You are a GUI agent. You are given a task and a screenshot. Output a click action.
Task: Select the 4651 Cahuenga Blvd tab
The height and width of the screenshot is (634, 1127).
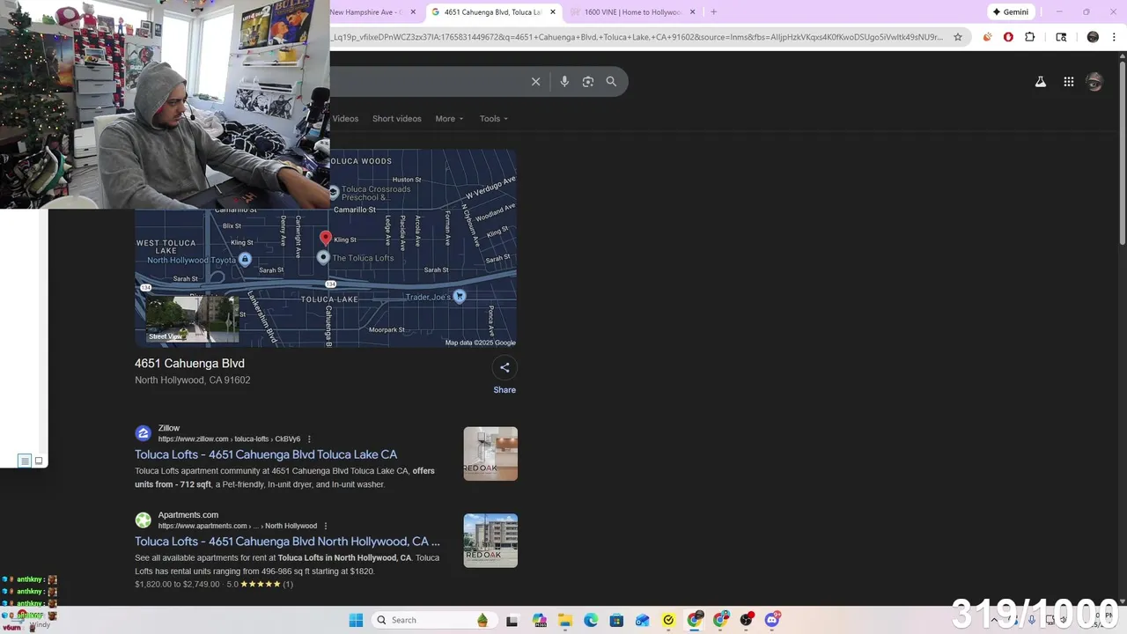(492, 12)
